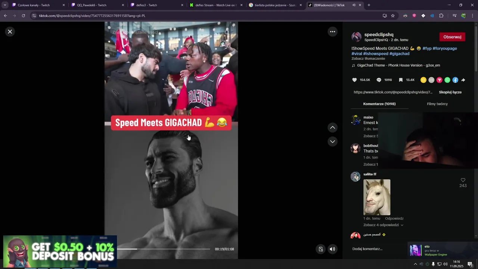478x269 pixels.
Task: Expand Zobacz 4 odpowiedzi replies
Action: pyautogui.click(x=383, y=225)
